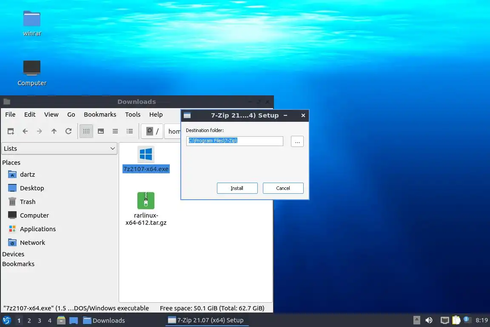Click the Destination folder text field

click(x=235, y=141)
